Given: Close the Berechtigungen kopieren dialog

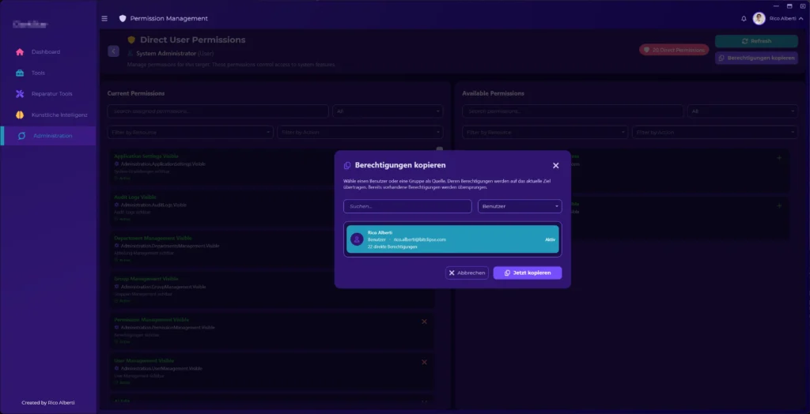Looking at the screenshot, I should (555, 166).
